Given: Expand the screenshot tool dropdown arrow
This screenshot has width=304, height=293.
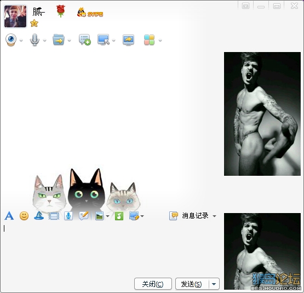Looking at the screenshot, I should pos(142,216).
